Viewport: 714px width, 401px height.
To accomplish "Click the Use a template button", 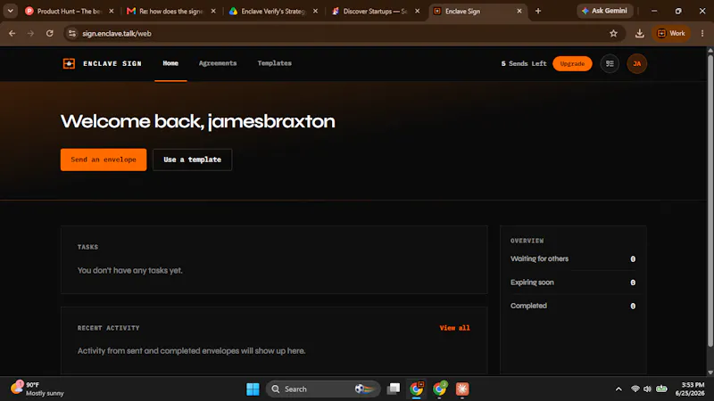I will click(192, 160).
